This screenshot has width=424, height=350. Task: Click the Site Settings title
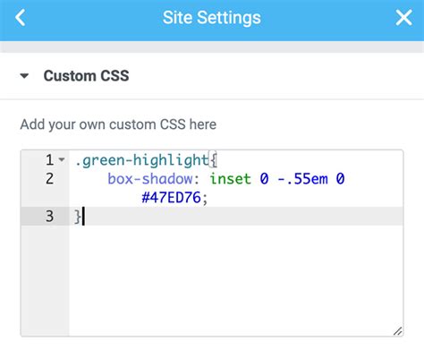[212, 18]
